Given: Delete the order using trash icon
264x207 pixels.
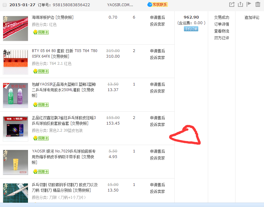Looking at the screenshot, I should tap(257, 4).
